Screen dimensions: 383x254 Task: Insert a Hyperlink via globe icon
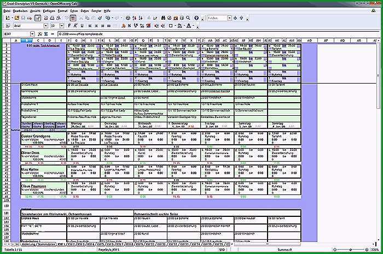tap(127, 18)
